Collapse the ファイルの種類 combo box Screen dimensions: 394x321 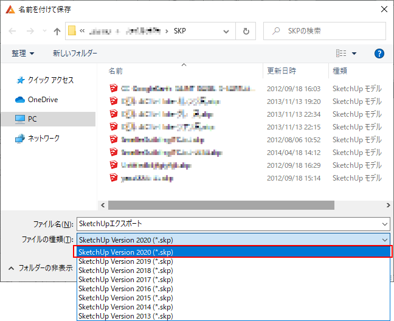pos(385,240)
